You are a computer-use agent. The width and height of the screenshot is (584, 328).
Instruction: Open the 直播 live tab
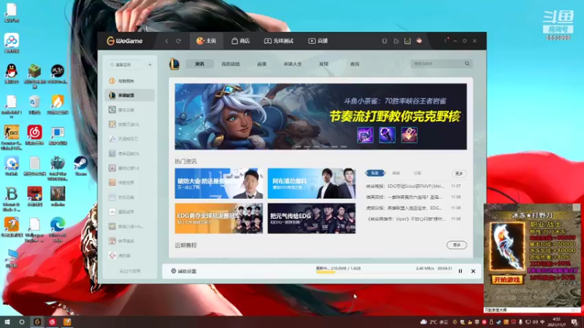click(318, 41)
